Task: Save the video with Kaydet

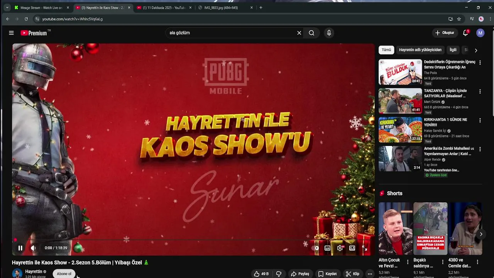Action: 327,274
